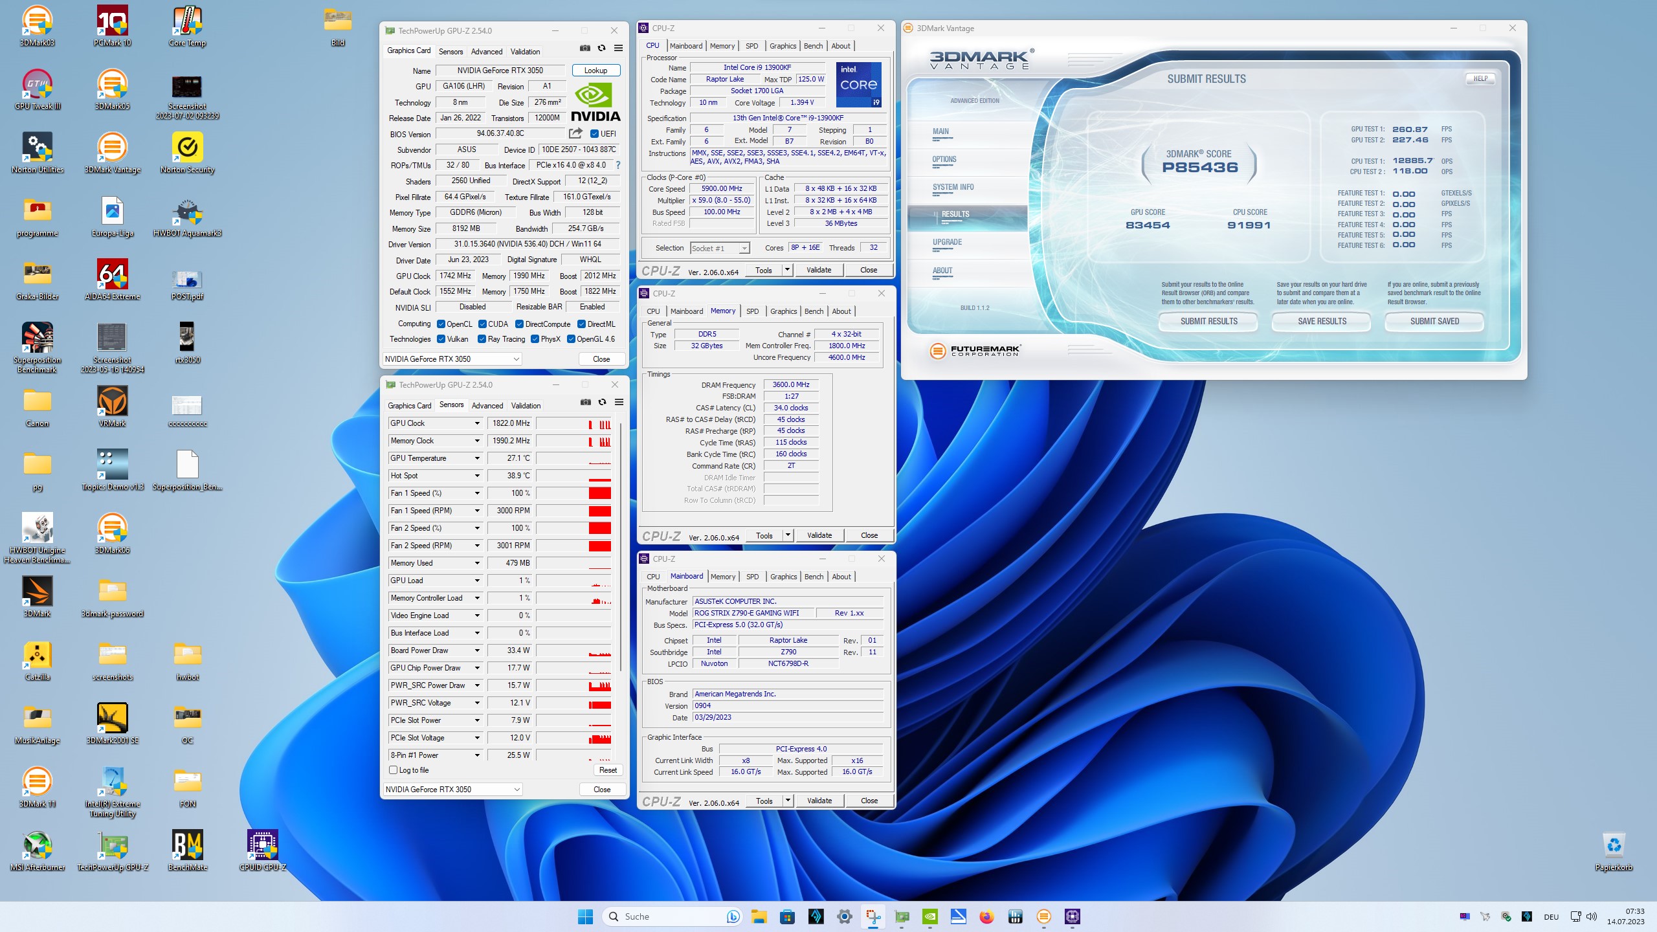Expand the Hot Spot sensor dropdown arrow
This screenshot has width=1657, height=932.
(477, 476)
